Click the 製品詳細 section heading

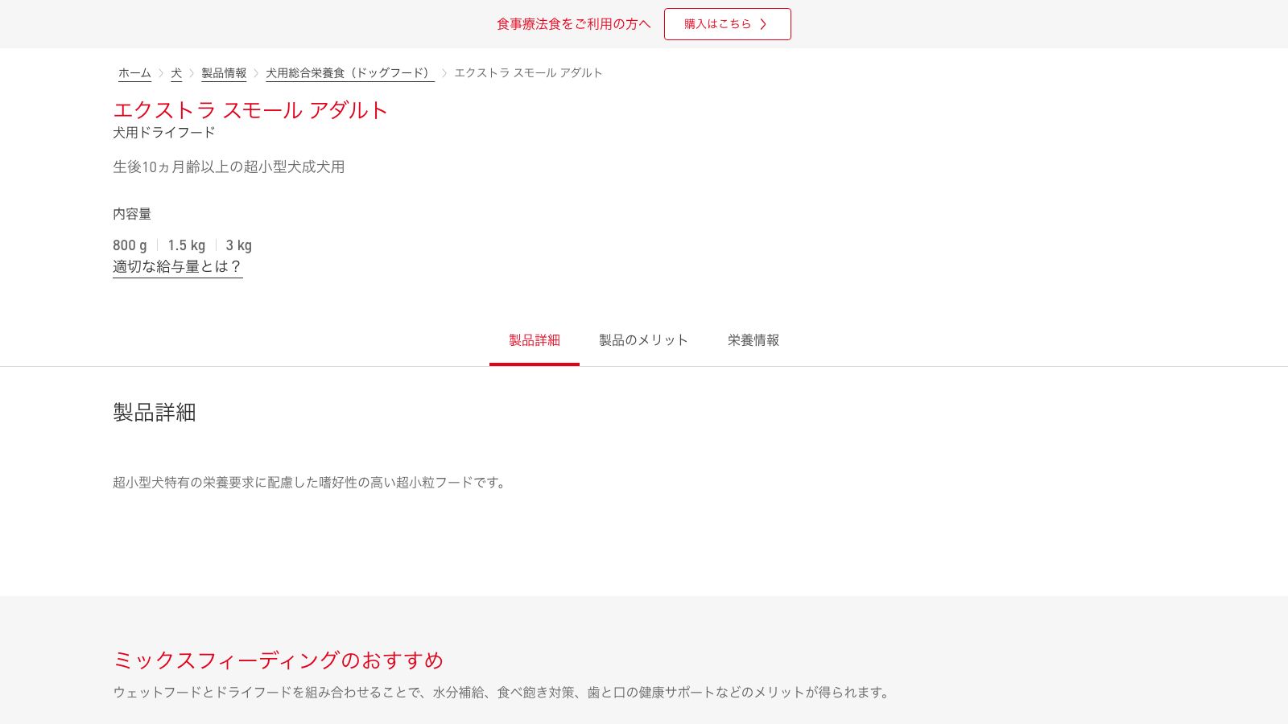155,413
